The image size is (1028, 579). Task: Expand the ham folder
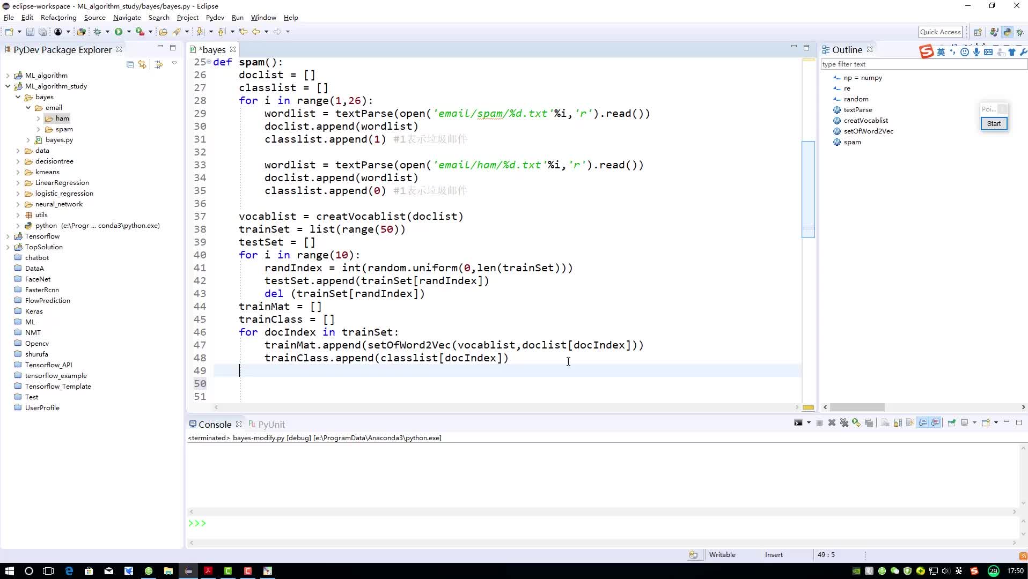(38, 118)
